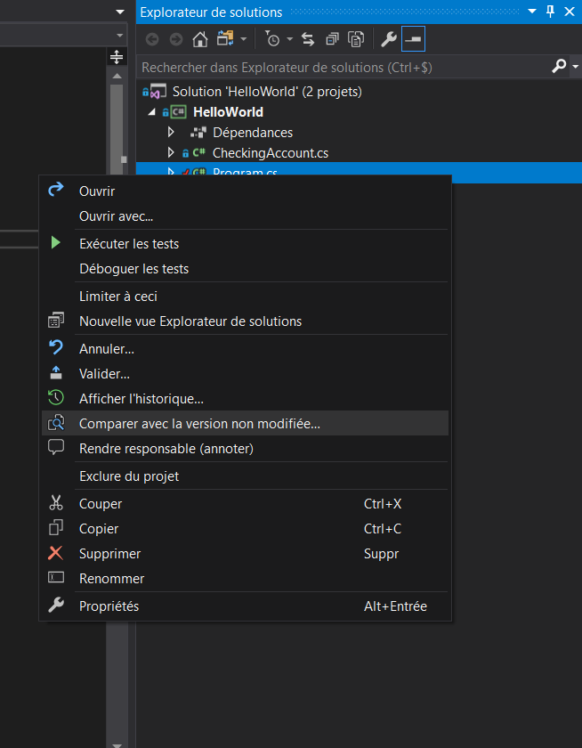Choose Renommer in the context menu

coord(245,579)
